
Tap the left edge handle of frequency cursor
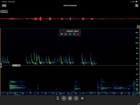pyautogui.click(x=1, y=65)
